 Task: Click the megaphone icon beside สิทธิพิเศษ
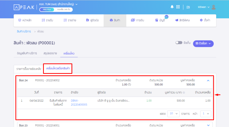pyautogui.click(x=177, y=20)
